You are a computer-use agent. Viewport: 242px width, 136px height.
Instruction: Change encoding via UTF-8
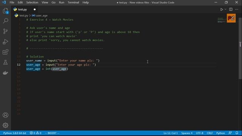[x=200, y=133]
